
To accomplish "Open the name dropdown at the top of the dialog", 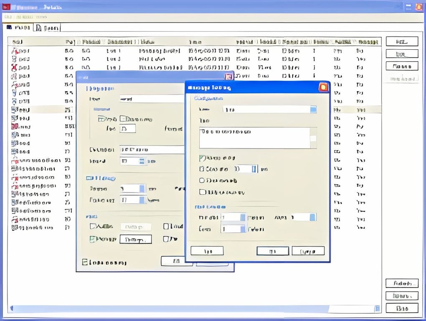I will (x=313, y=109).
